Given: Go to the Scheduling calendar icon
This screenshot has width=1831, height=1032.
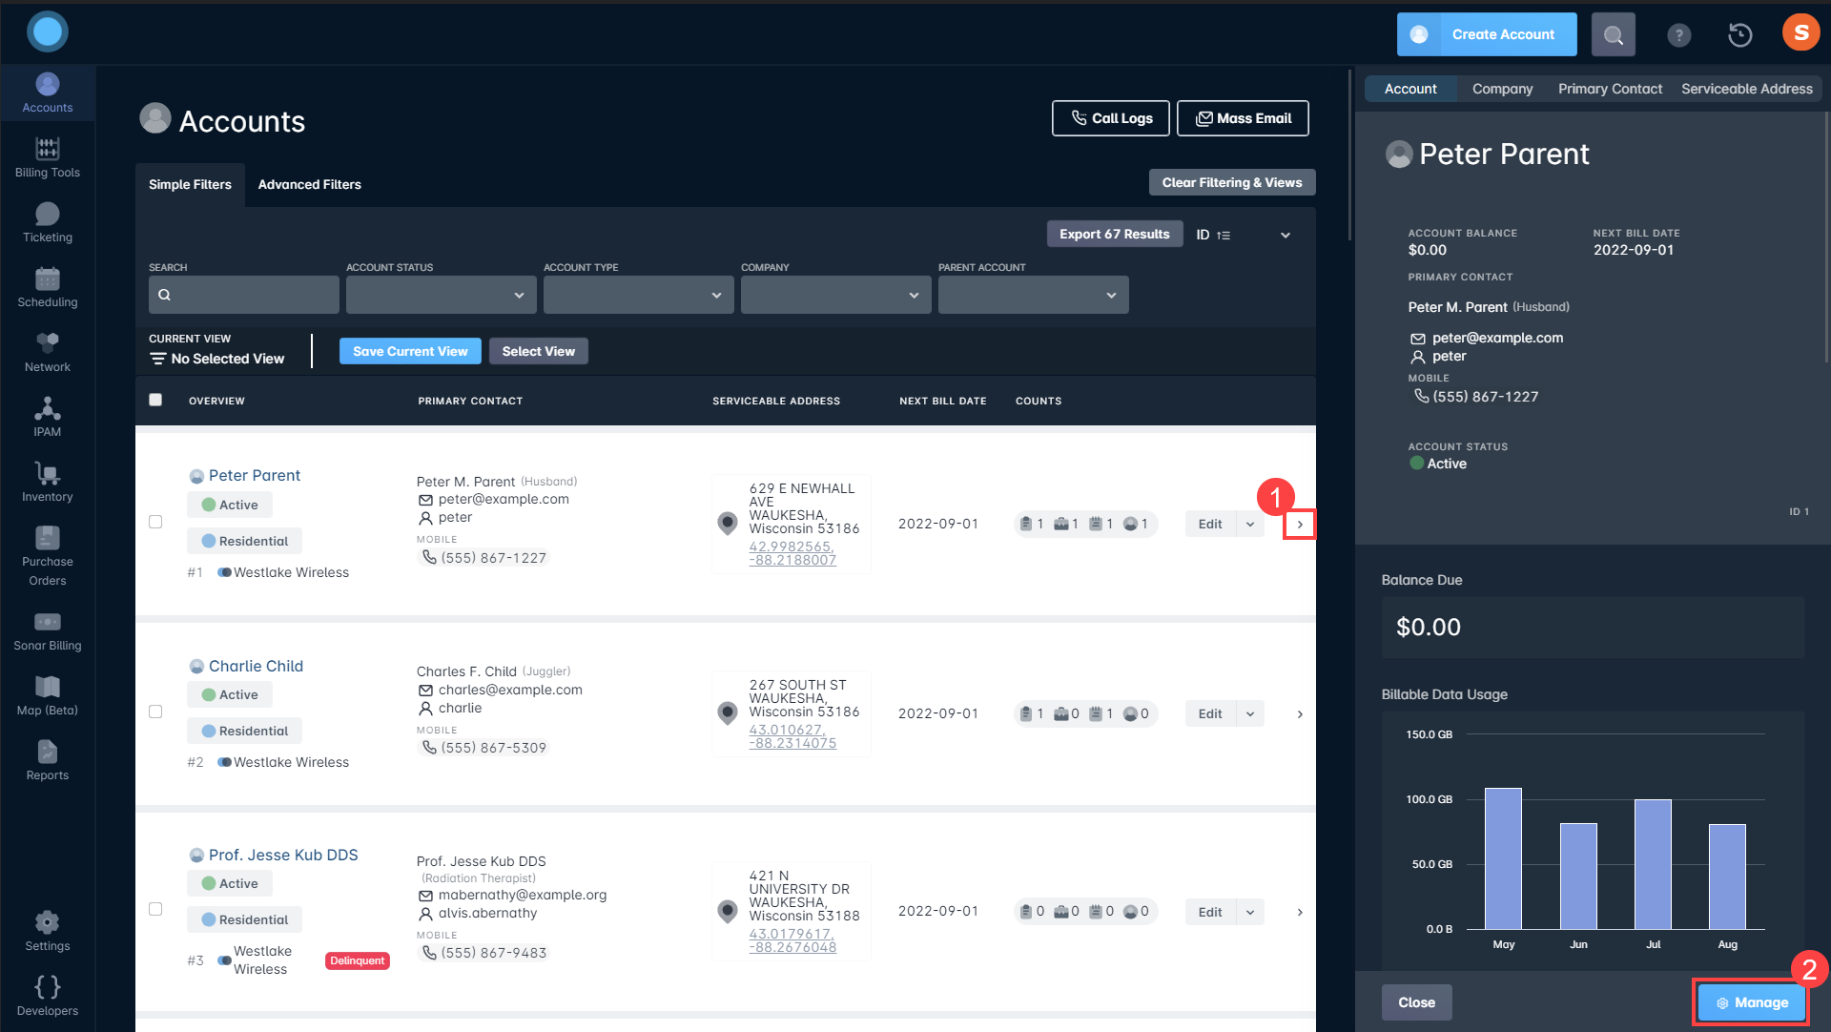Looking at the screenshot, I should coord(48,279).
